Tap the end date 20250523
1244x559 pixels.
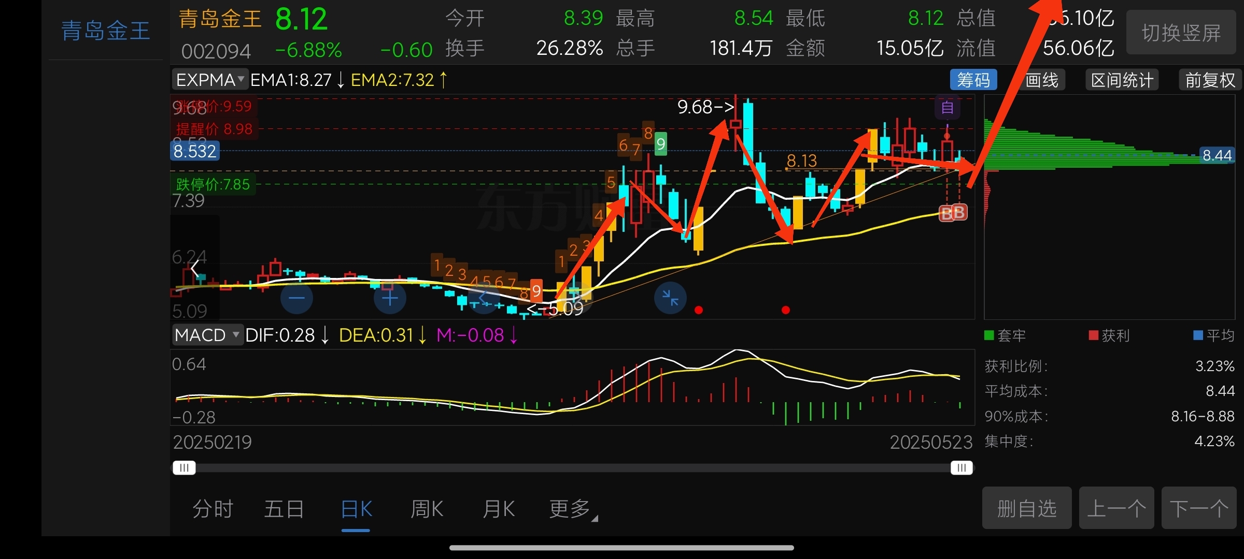[x=931, y=442]
